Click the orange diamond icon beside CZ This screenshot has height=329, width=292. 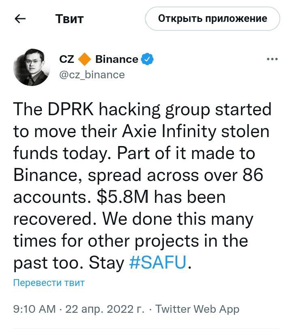[x=85, y=59]
